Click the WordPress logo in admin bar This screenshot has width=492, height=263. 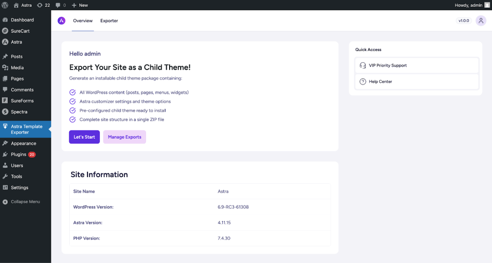(5, 5)
